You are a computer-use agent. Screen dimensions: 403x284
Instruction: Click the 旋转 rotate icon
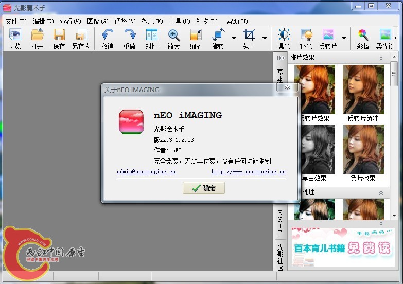pos(218,34)
